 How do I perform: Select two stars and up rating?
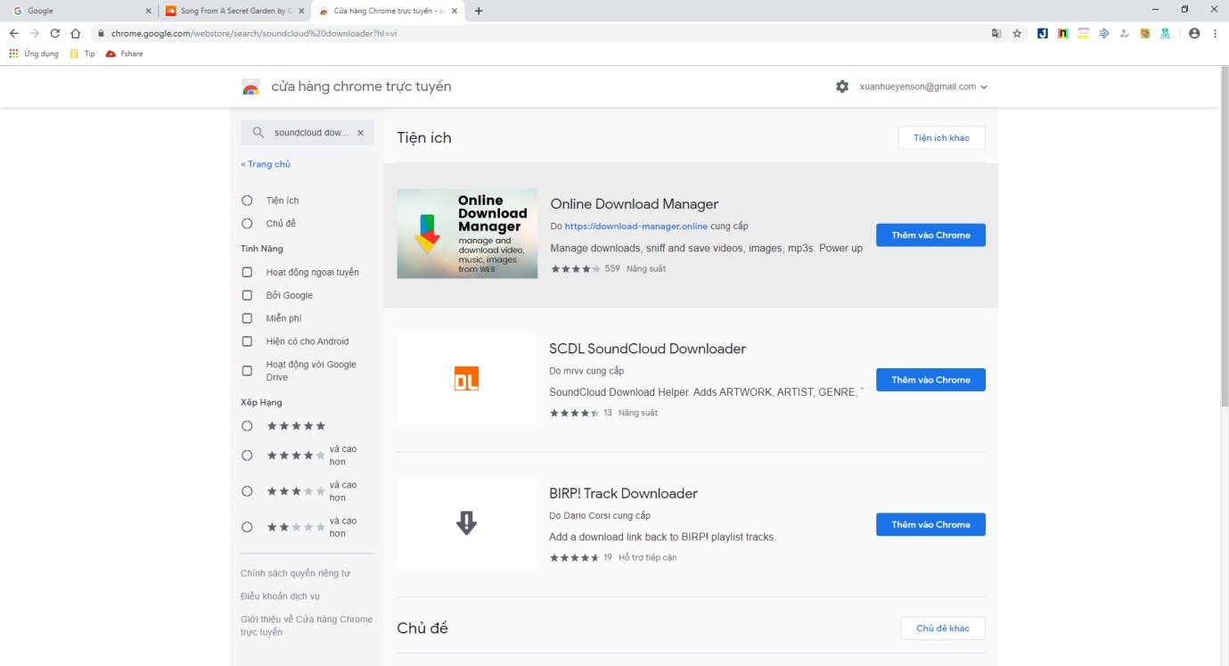point(247,527)
